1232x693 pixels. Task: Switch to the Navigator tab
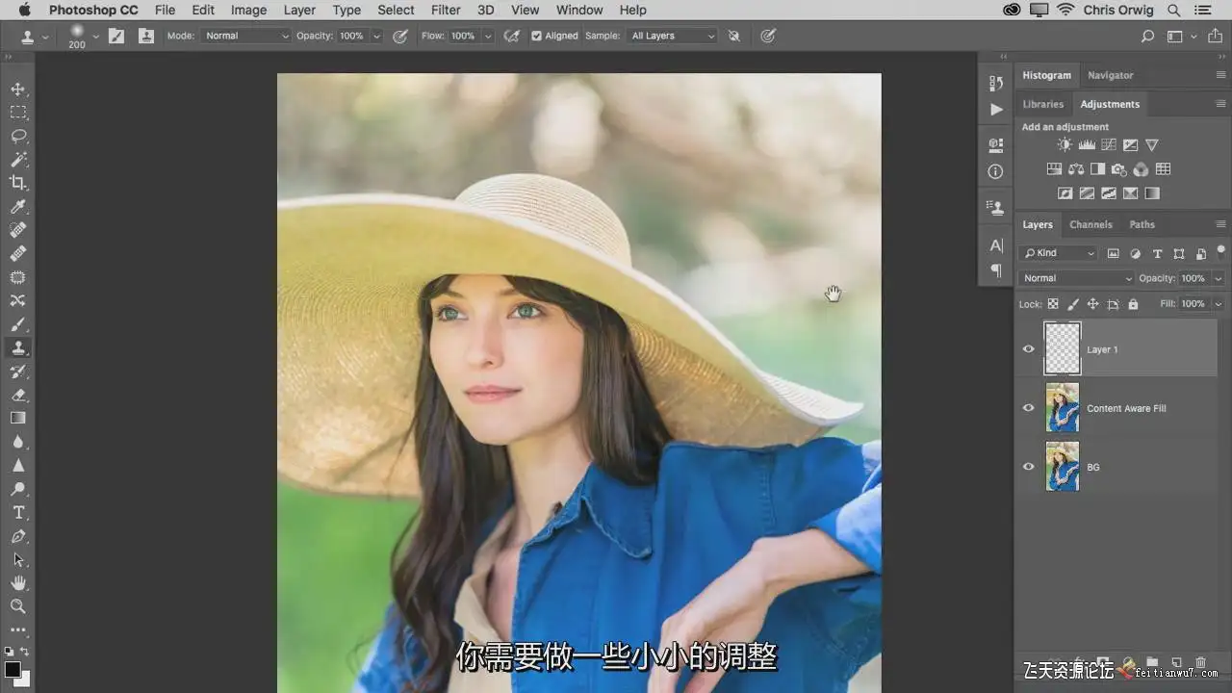point(1111,75)
